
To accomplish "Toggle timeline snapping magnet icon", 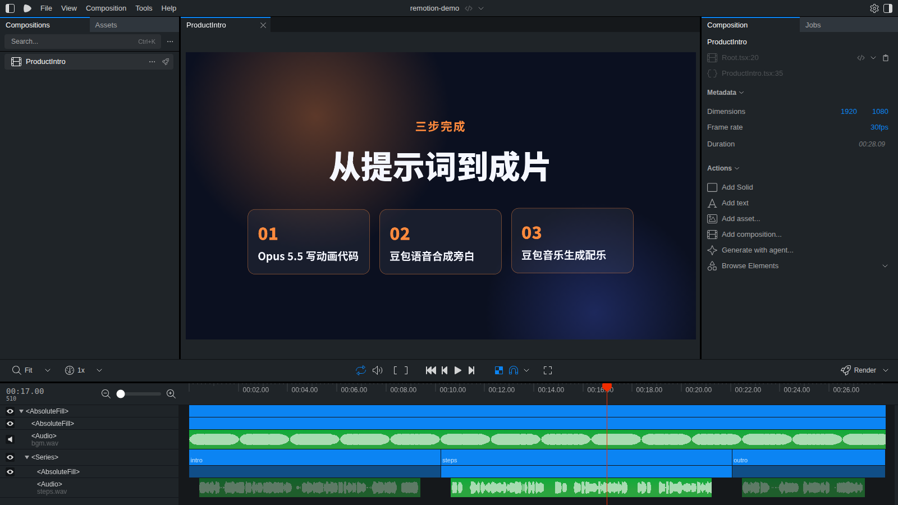I will click(514, 370).
